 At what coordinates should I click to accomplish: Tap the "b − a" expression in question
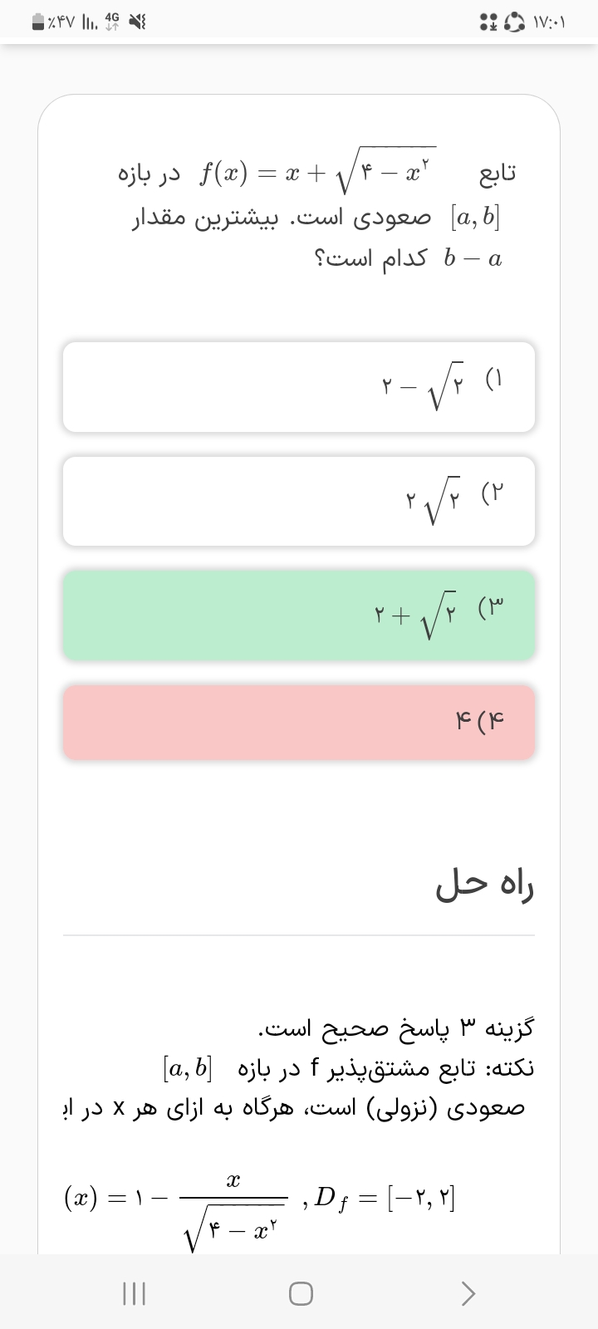pos(473,258)
